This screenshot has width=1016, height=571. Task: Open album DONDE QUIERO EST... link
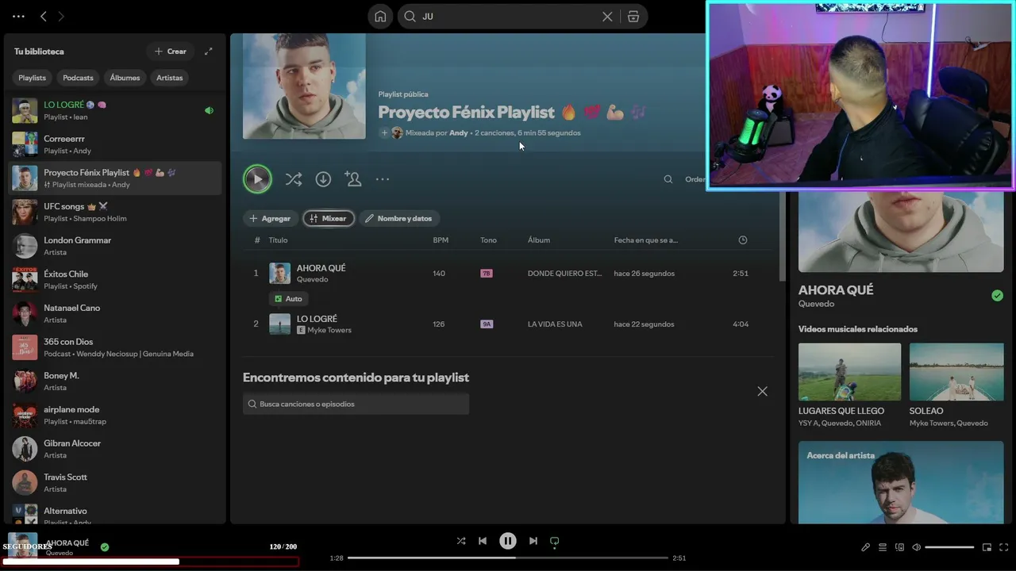pyautogui.click(x=564, y=274)
